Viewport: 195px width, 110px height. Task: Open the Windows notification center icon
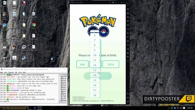point(184,108)
